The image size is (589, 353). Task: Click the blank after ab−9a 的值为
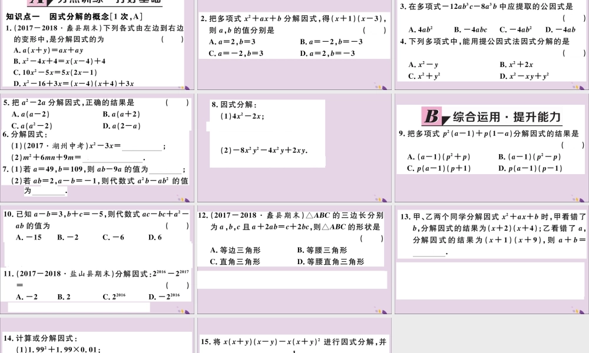click(x=166, y=169)
